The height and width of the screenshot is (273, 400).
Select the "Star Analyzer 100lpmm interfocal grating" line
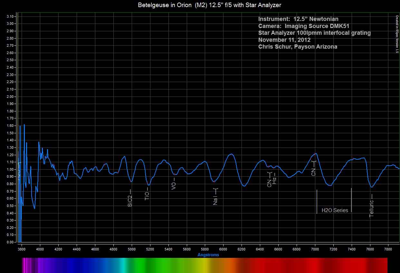pyautogui.click(x=314, y=33)
